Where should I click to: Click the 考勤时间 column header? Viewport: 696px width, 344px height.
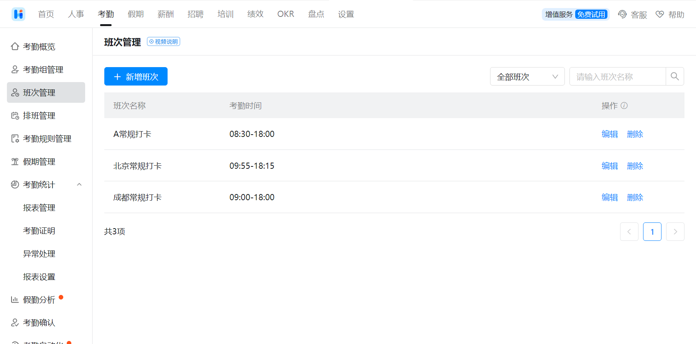[245, 105]
